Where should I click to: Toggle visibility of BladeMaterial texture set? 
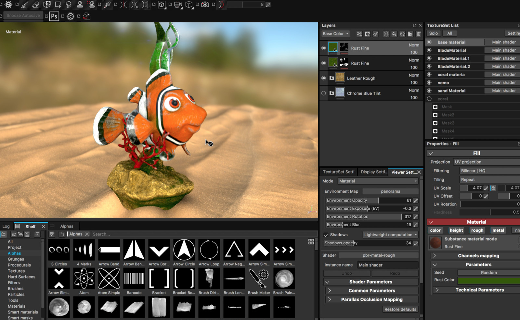(x=429, y=50)
